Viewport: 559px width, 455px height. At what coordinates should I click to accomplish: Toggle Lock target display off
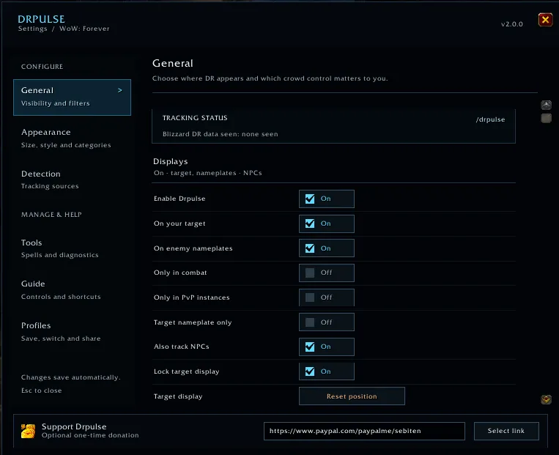(310, 371)
